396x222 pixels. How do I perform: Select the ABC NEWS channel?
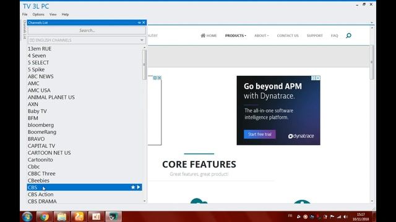(x=84, y=76)
